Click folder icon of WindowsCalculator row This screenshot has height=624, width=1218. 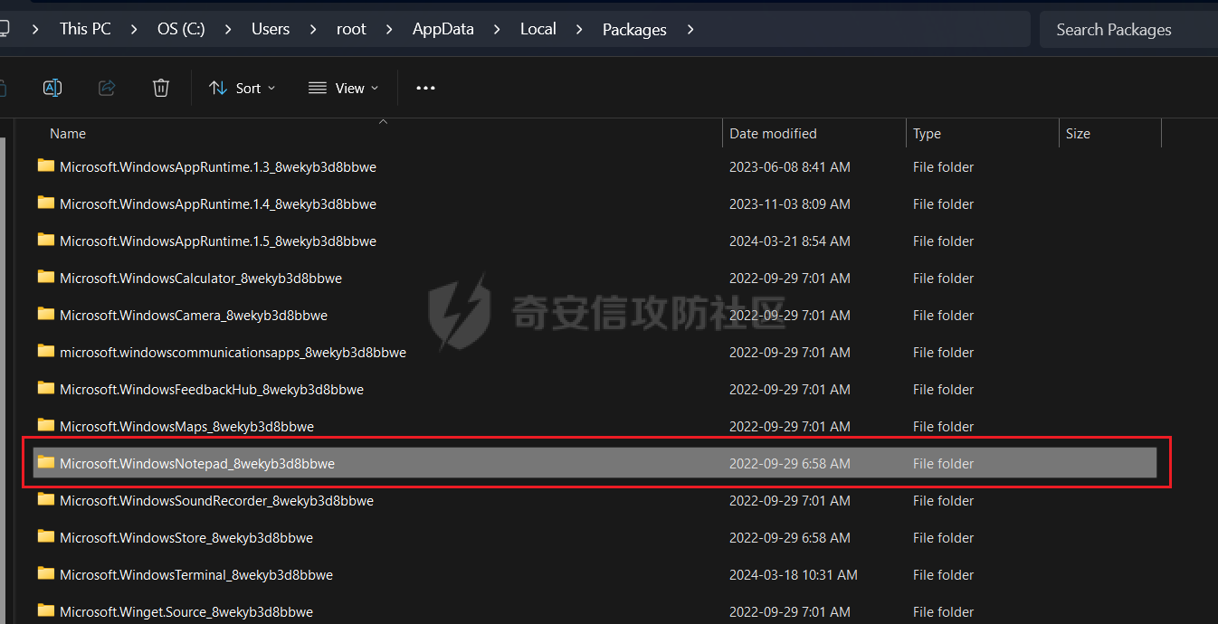click(x=46, y=277)
